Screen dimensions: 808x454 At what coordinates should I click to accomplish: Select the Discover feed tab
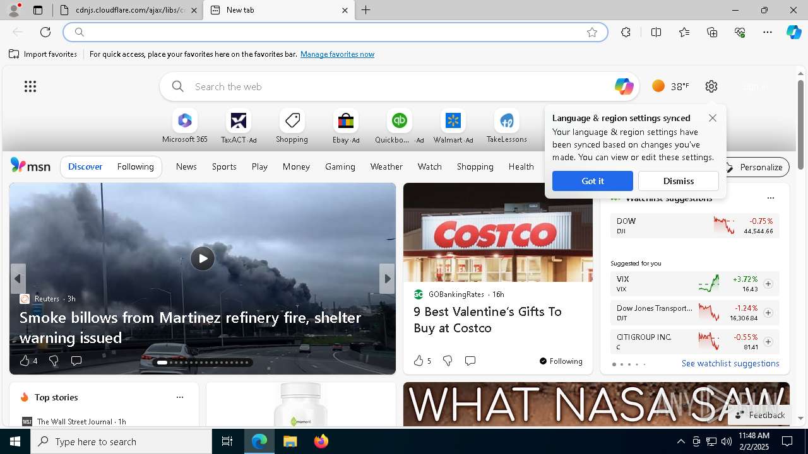[85, 166]
